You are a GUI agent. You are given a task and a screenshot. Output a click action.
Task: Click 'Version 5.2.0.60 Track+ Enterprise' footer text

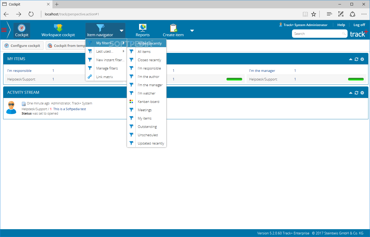click(283, 233)
